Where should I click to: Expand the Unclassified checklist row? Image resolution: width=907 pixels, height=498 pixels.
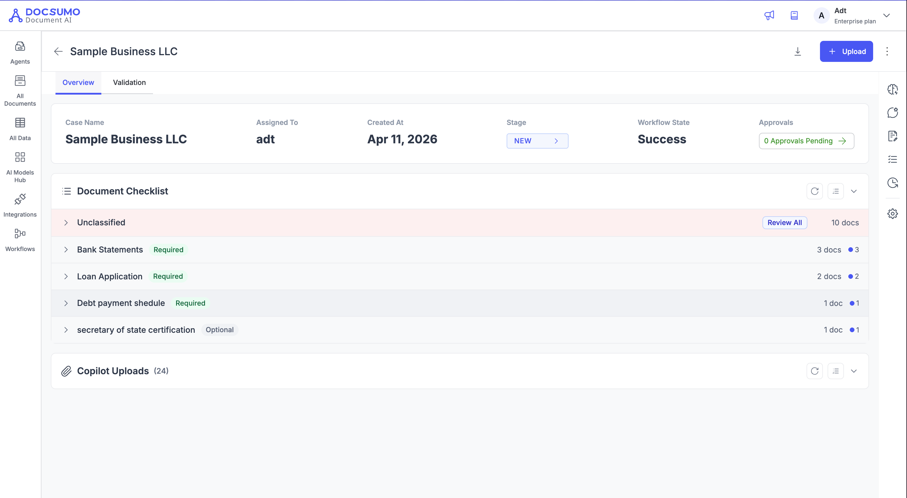point(66,222)
